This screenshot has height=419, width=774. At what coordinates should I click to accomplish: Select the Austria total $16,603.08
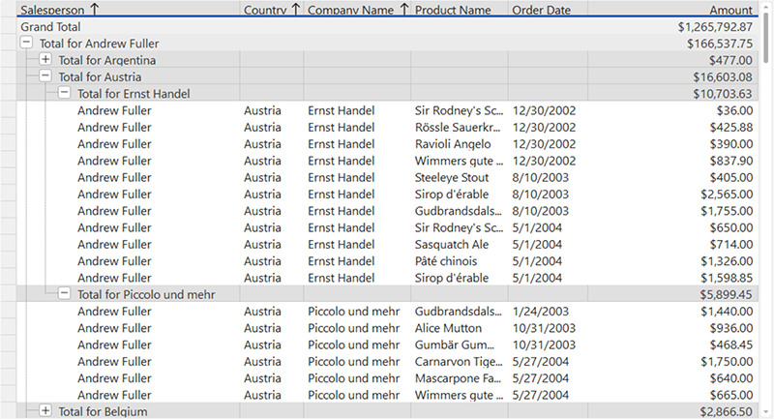pos(723,77)
